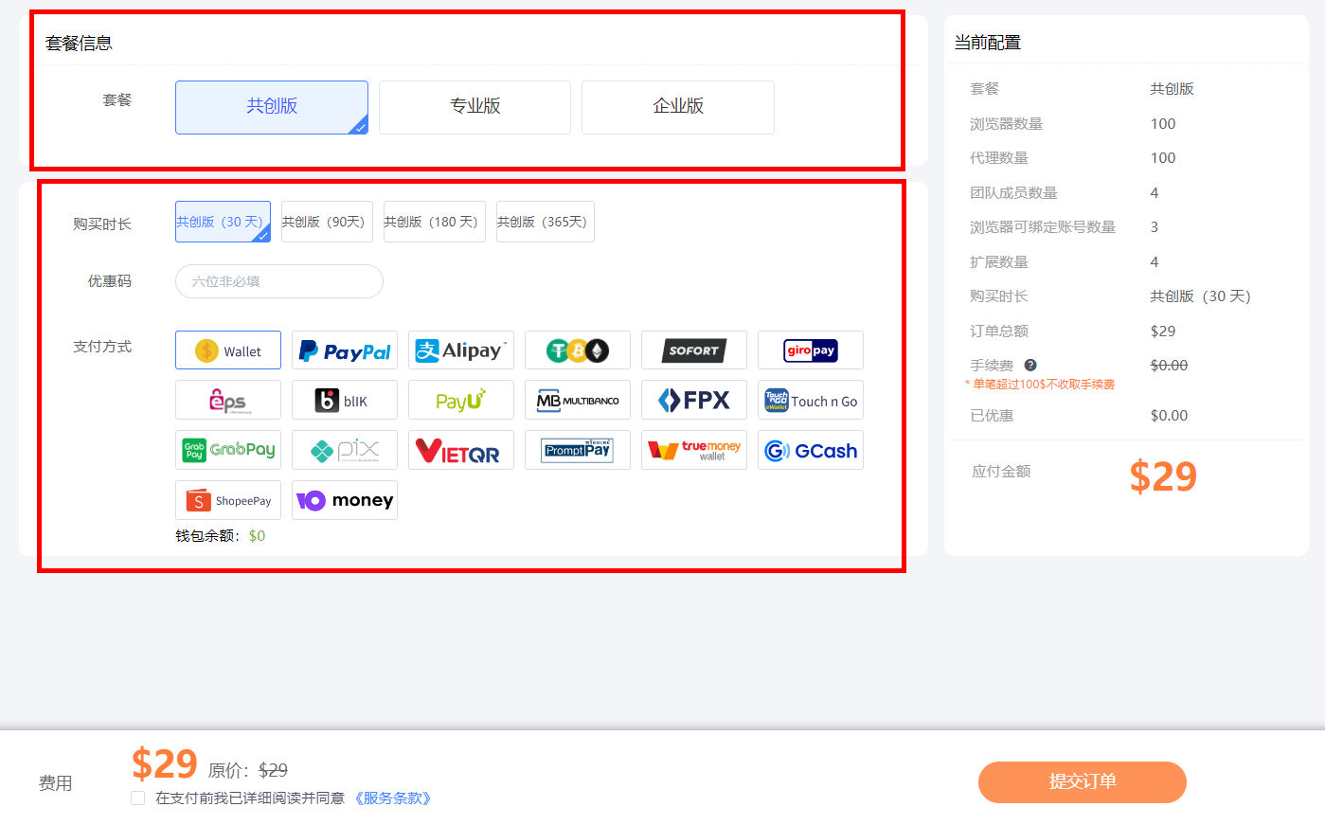Tick the agree to terms checkbox
The image size is (1325, 825).
[x=138, y=798]
